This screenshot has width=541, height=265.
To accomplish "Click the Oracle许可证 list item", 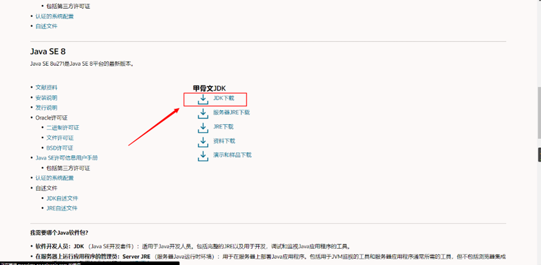I will point(51,118).
